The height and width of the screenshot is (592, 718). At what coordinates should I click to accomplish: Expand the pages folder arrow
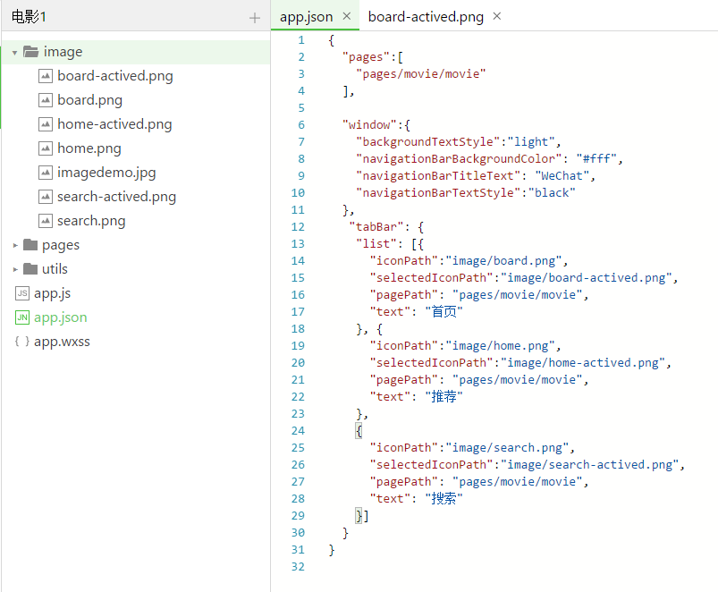pyautogui.click(x=15, y=245)
